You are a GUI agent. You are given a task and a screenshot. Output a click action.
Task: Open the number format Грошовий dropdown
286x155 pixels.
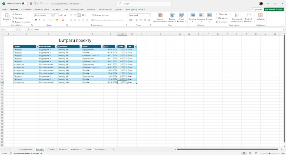pos(150,15)
